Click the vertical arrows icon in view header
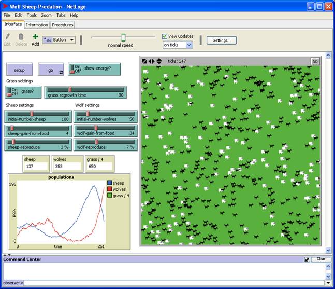The image size is (335, 289). (x=159, y=61)
